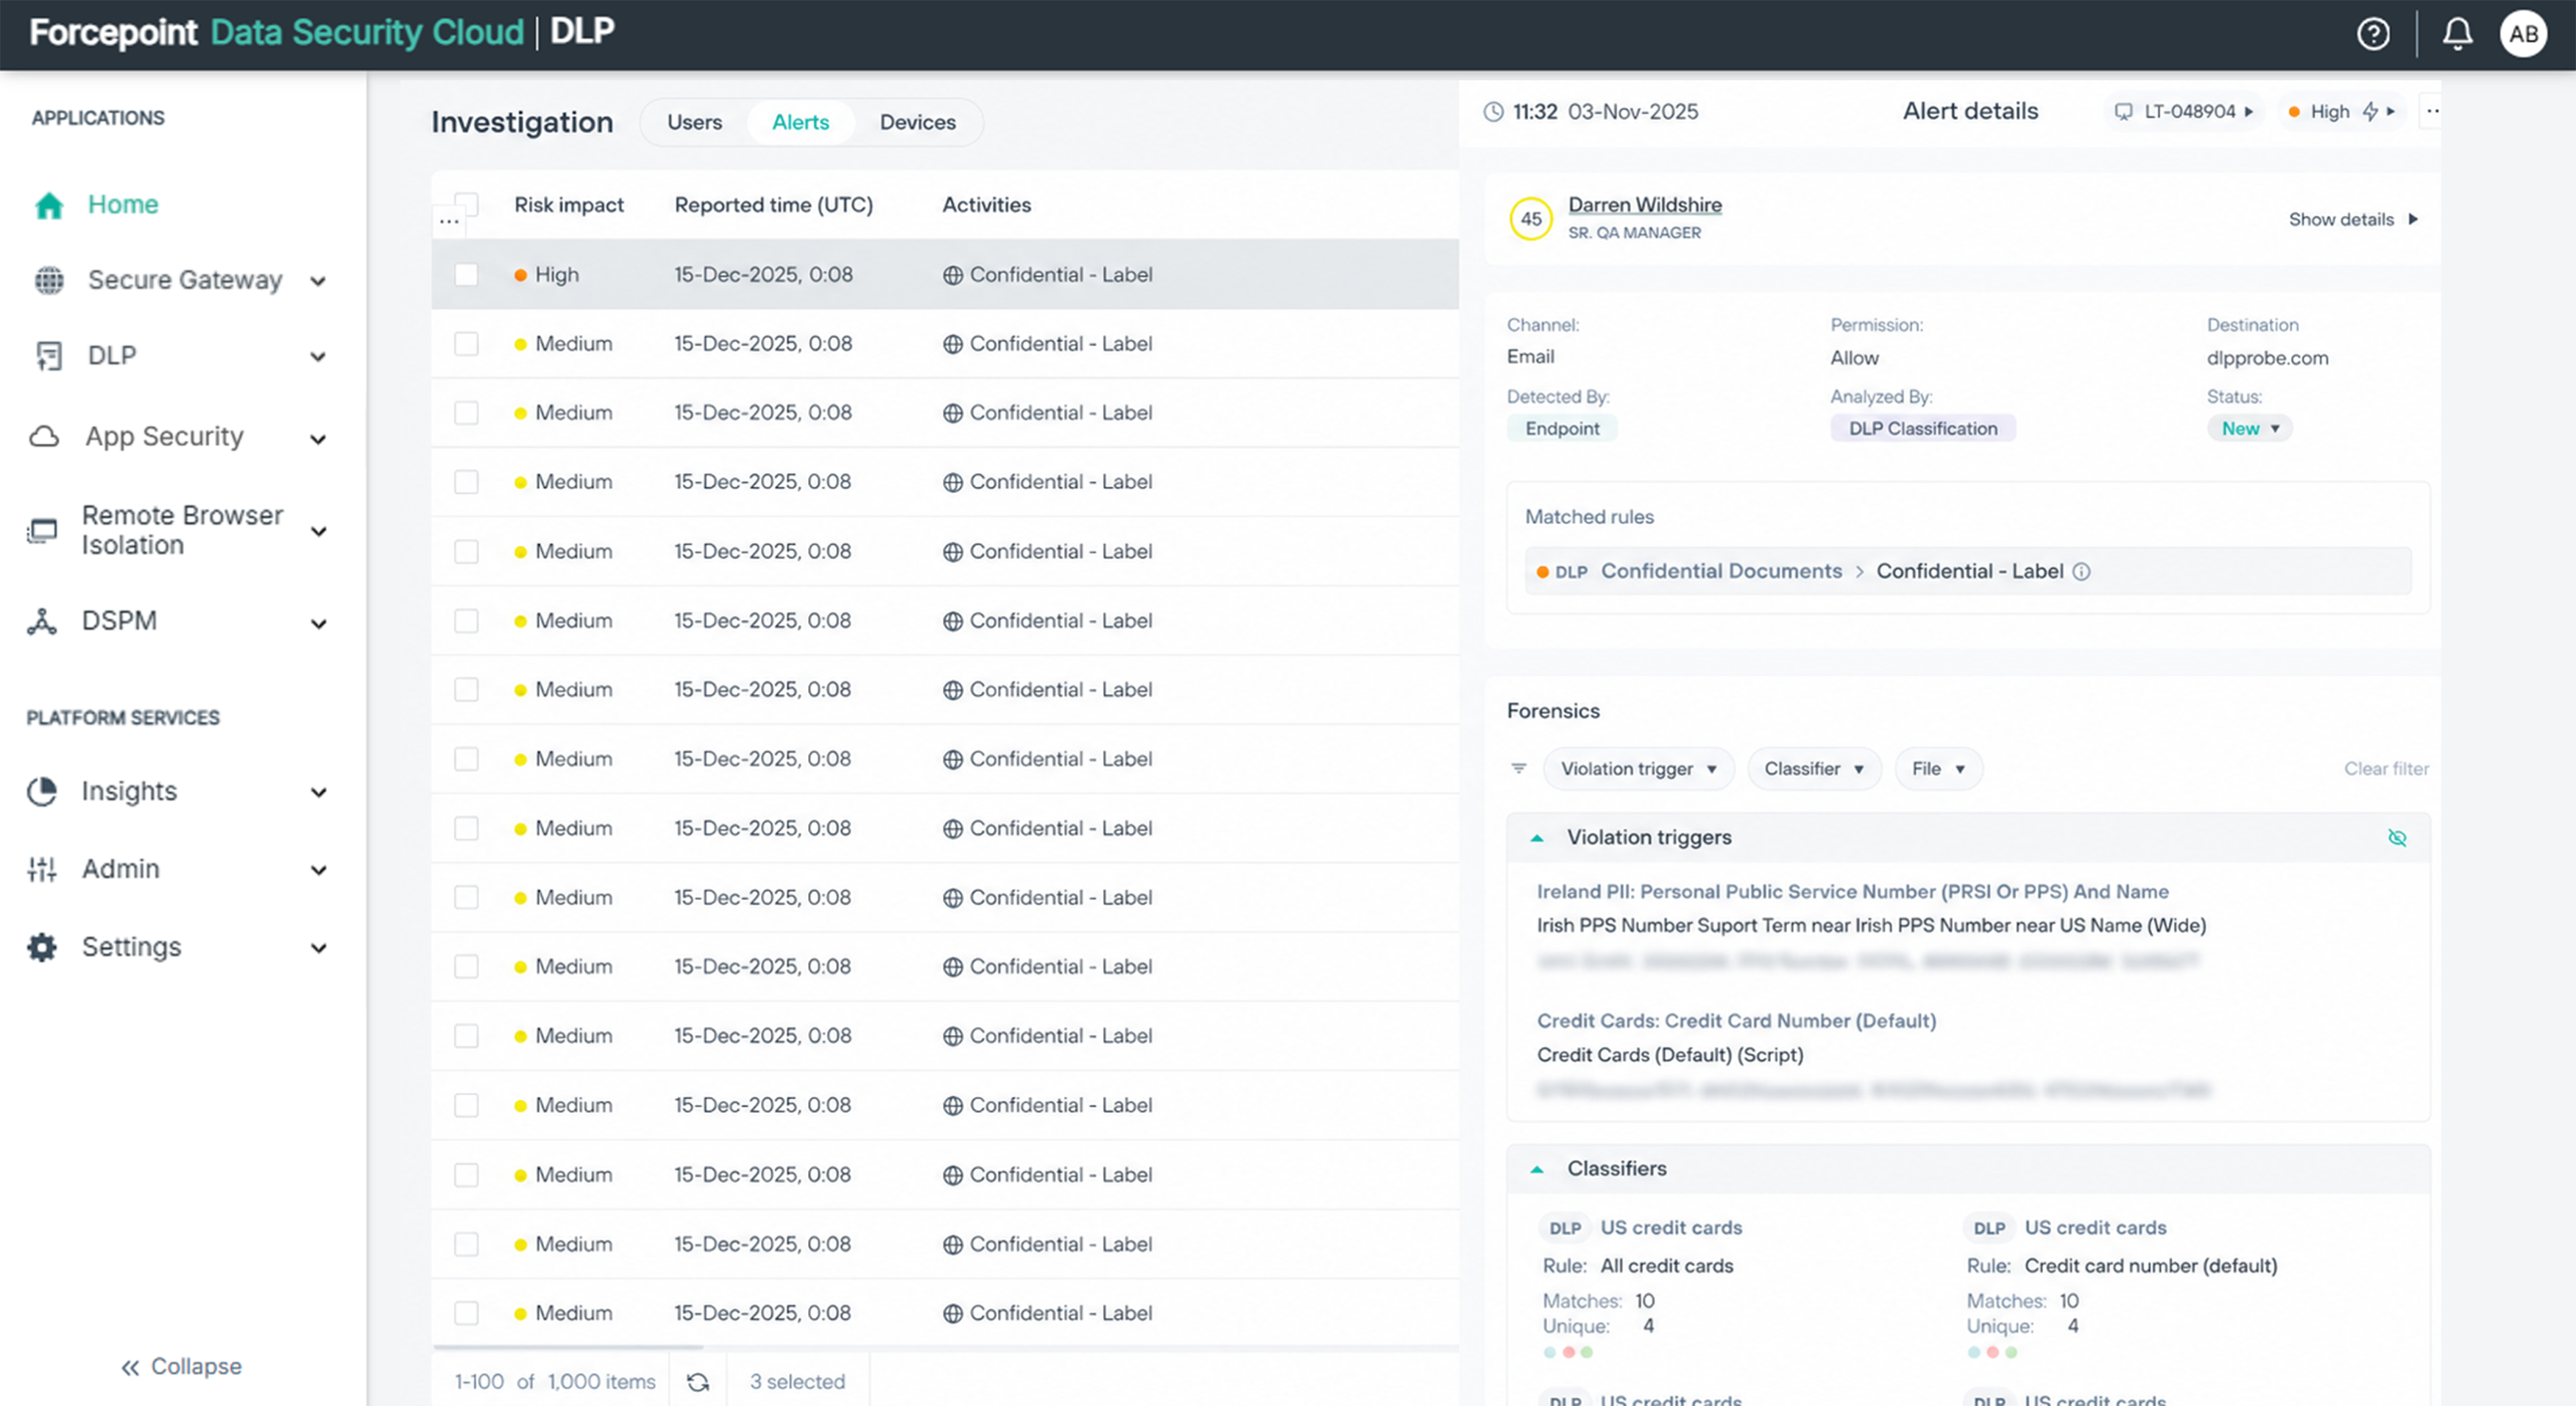The image size is (2576, 1406).
Task: Sort by Reported time (UTC) column header
Action: click(773, 205)
